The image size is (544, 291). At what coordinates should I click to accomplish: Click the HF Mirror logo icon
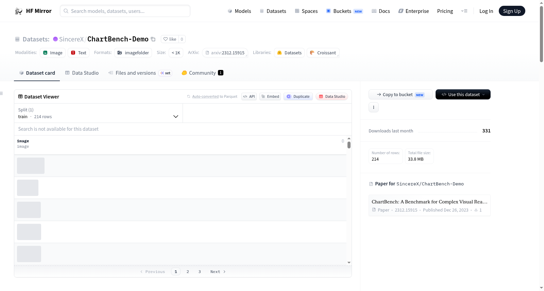click(x=19, y=11)
